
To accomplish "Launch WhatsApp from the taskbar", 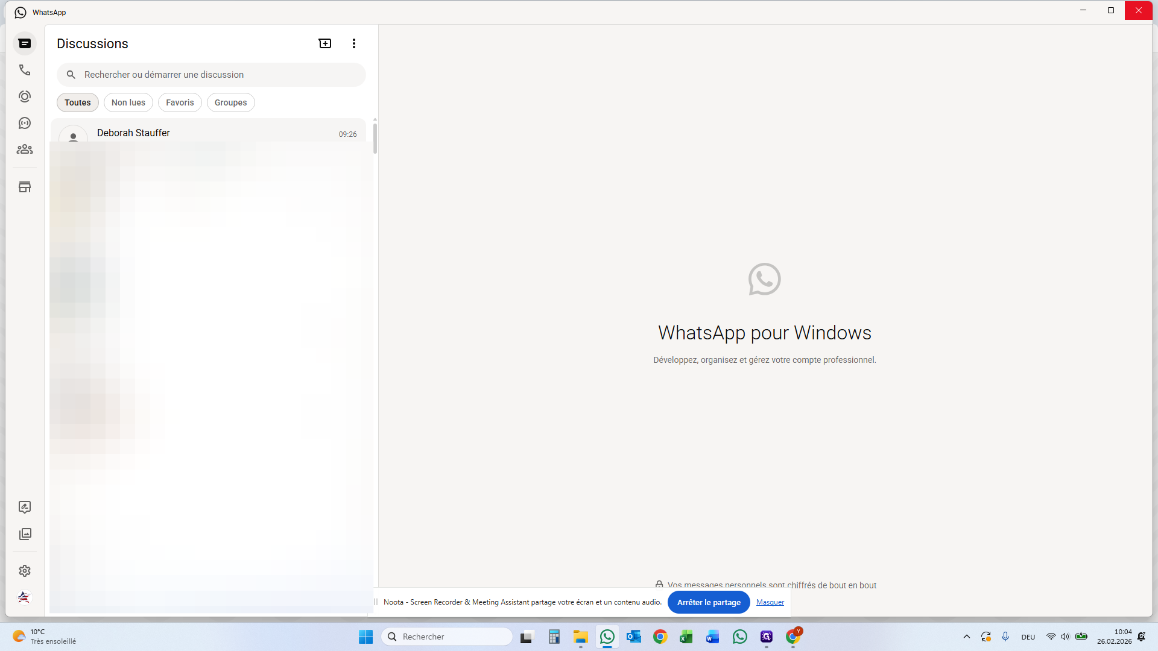I will tap(607, 637).
